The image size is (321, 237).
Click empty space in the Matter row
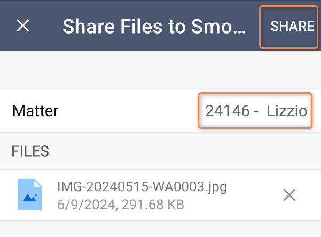[x=127, y=111]
